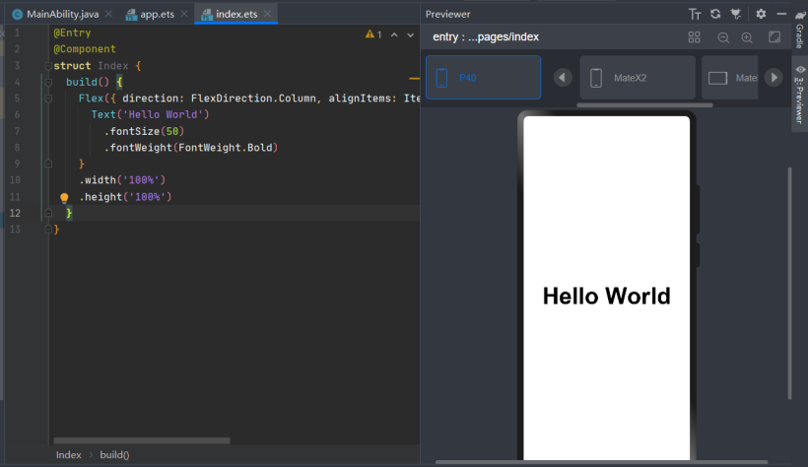Go to next highlighted warning arrow
808x467 pixels.
point(410,35)
